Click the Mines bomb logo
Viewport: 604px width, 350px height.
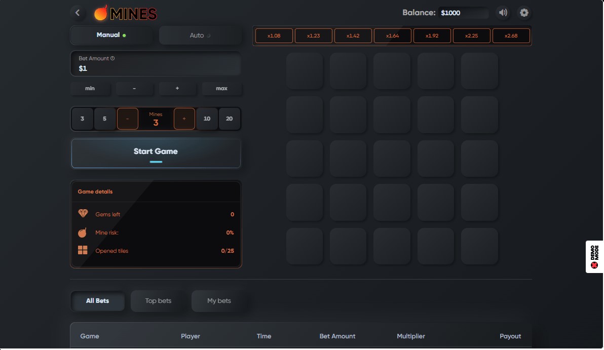click(126, 14)
